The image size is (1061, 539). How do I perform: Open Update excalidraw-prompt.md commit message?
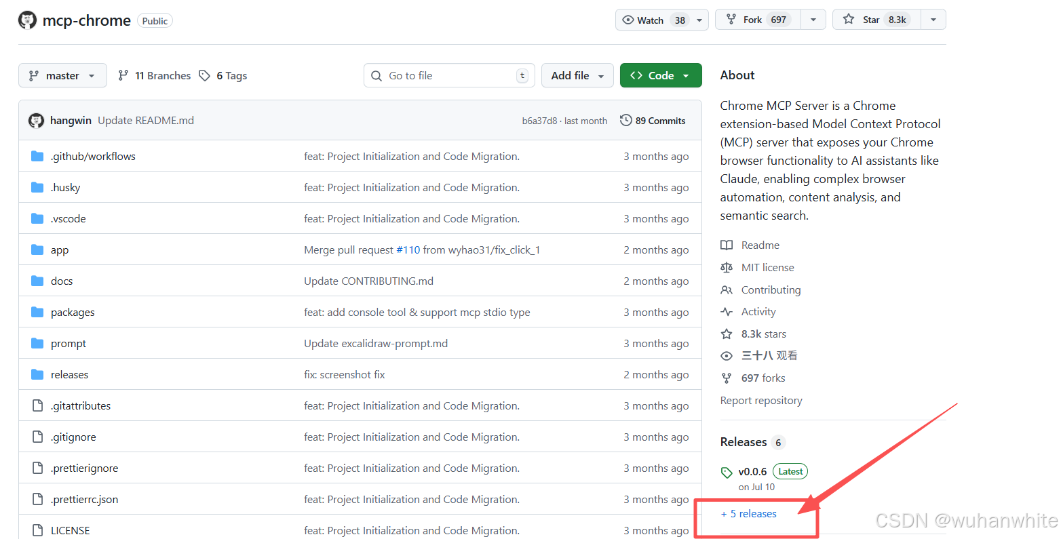[376, 343]
